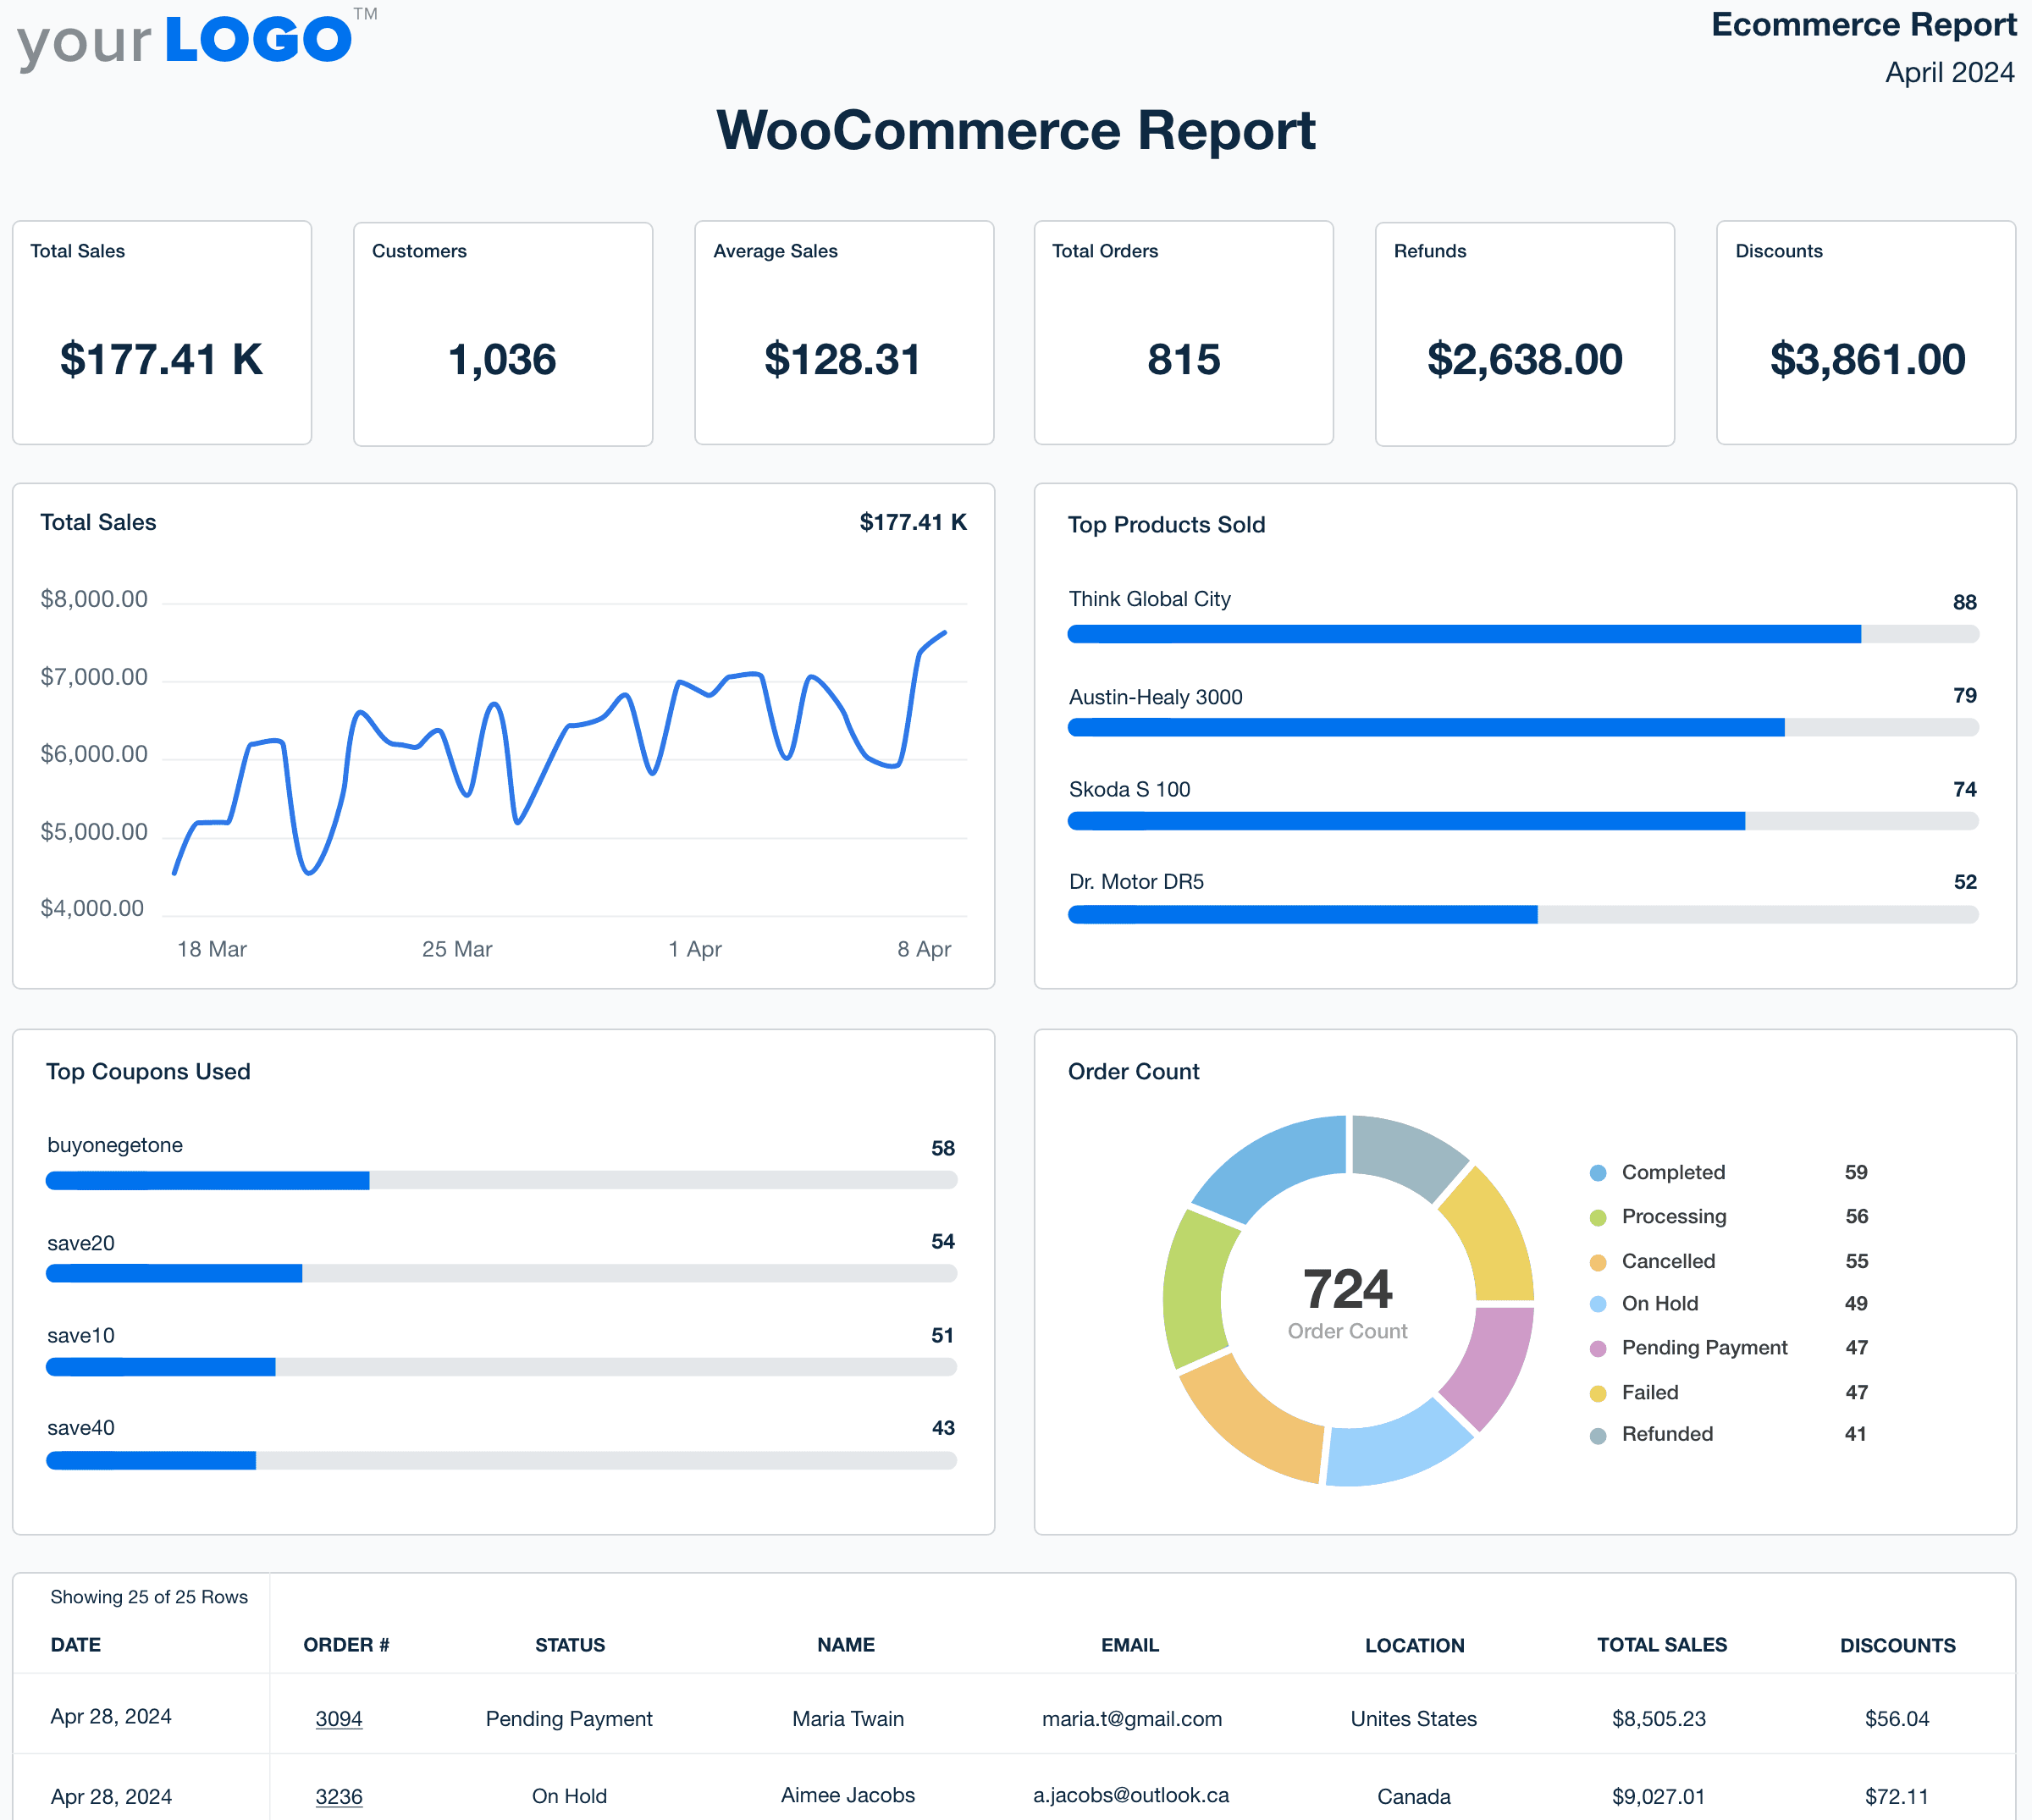
Task: Sort the table by STATUS column
Action: 569,1645
